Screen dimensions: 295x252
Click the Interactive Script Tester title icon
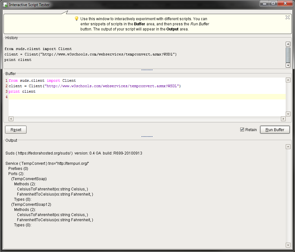tap(5, 5)
